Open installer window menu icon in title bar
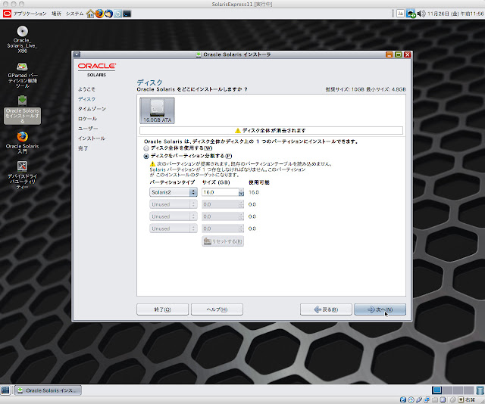The height and width of the screenshot is (404, 485). coord(77,54)
